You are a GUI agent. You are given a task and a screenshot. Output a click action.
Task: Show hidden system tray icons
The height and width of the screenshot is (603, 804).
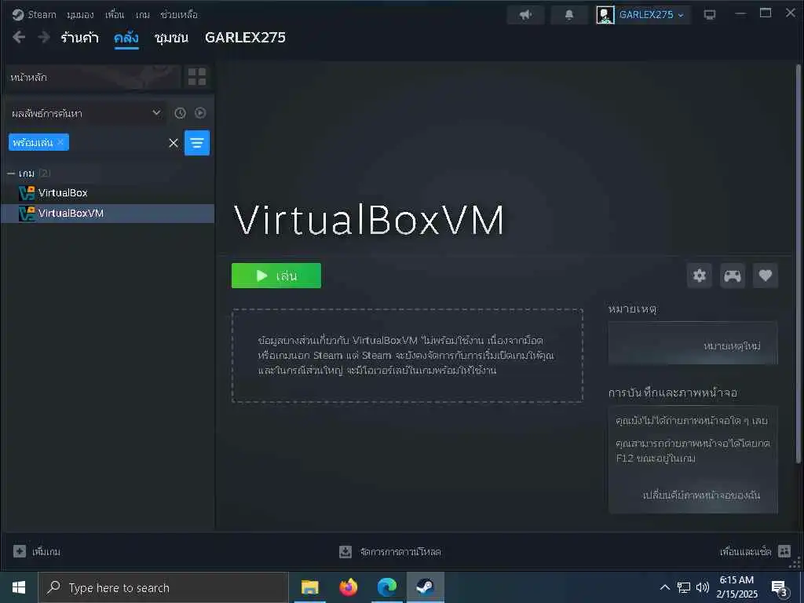click(x=664, y=587)
